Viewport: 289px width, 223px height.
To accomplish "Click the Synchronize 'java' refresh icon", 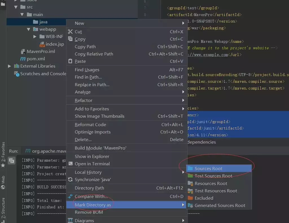I will [x=70, y=179].
